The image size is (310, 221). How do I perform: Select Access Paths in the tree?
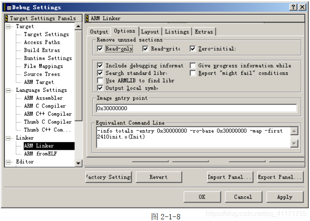tap(42, 42)
